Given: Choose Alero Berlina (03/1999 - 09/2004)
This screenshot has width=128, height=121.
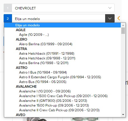Looking at the screenshot, I should click(62, 44).
